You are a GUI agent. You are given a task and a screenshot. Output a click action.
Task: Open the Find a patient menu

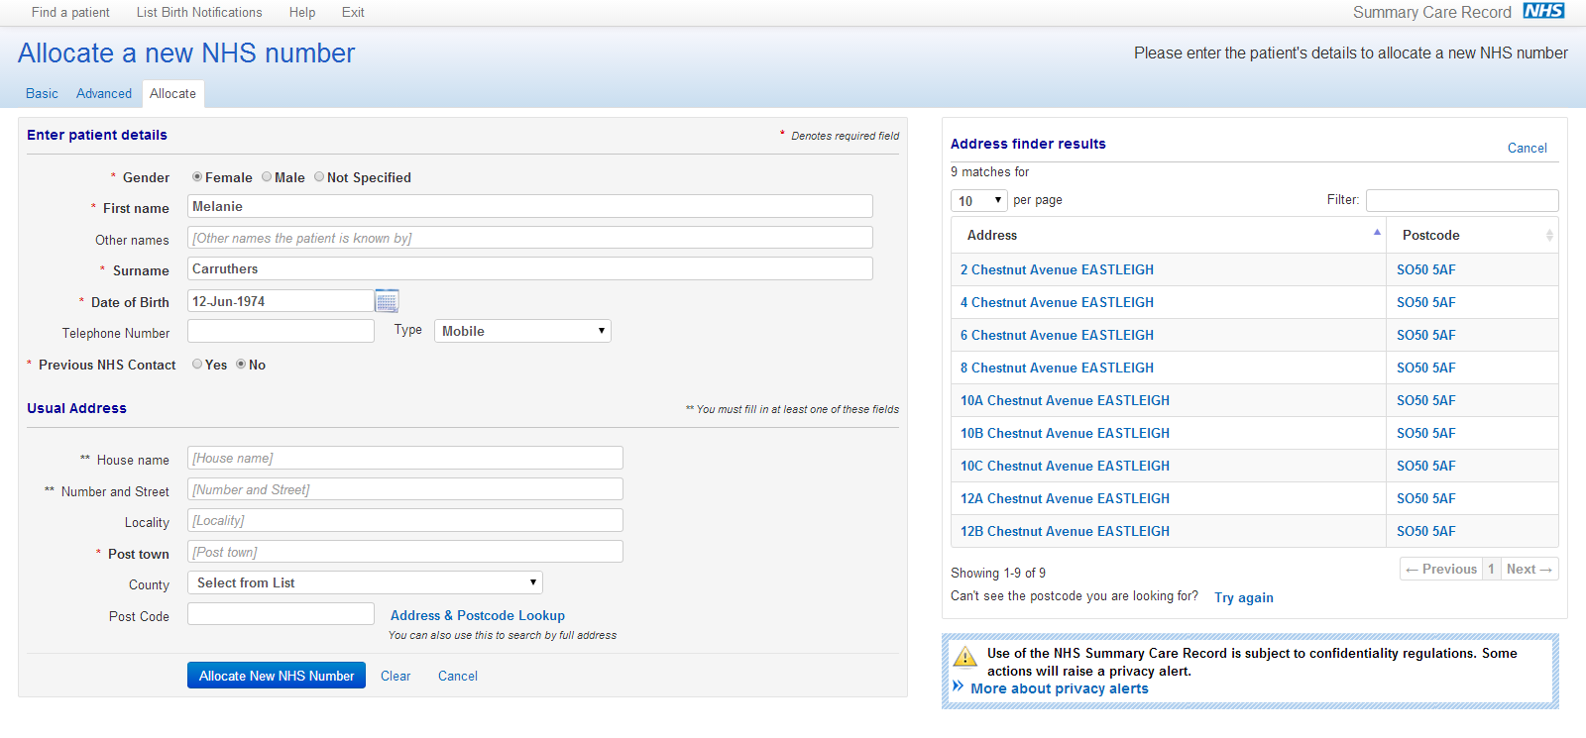(x=70, y=13)
